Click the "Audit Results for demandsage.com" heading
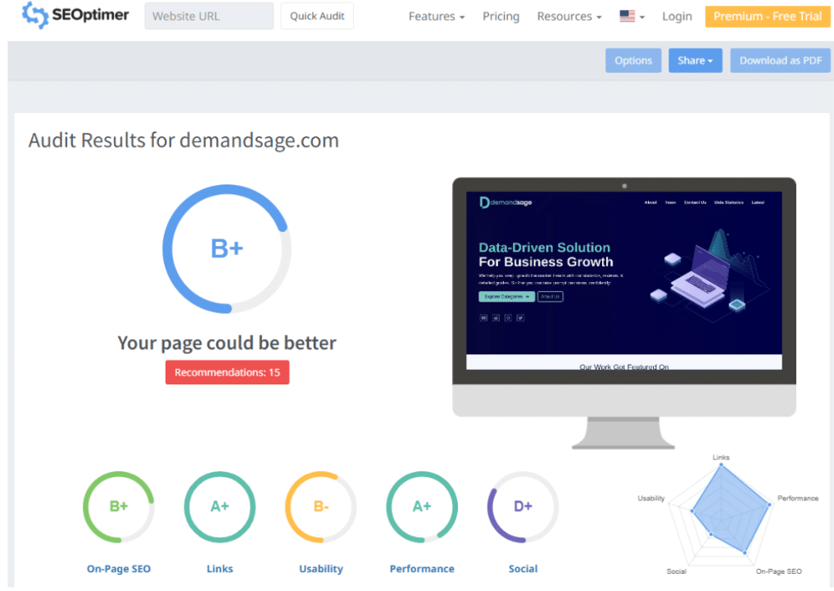 point(184,140)
